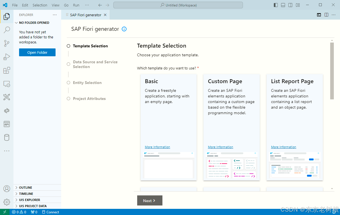Choose the List Report Page template card
340x215 pixels.
(295, 127)
